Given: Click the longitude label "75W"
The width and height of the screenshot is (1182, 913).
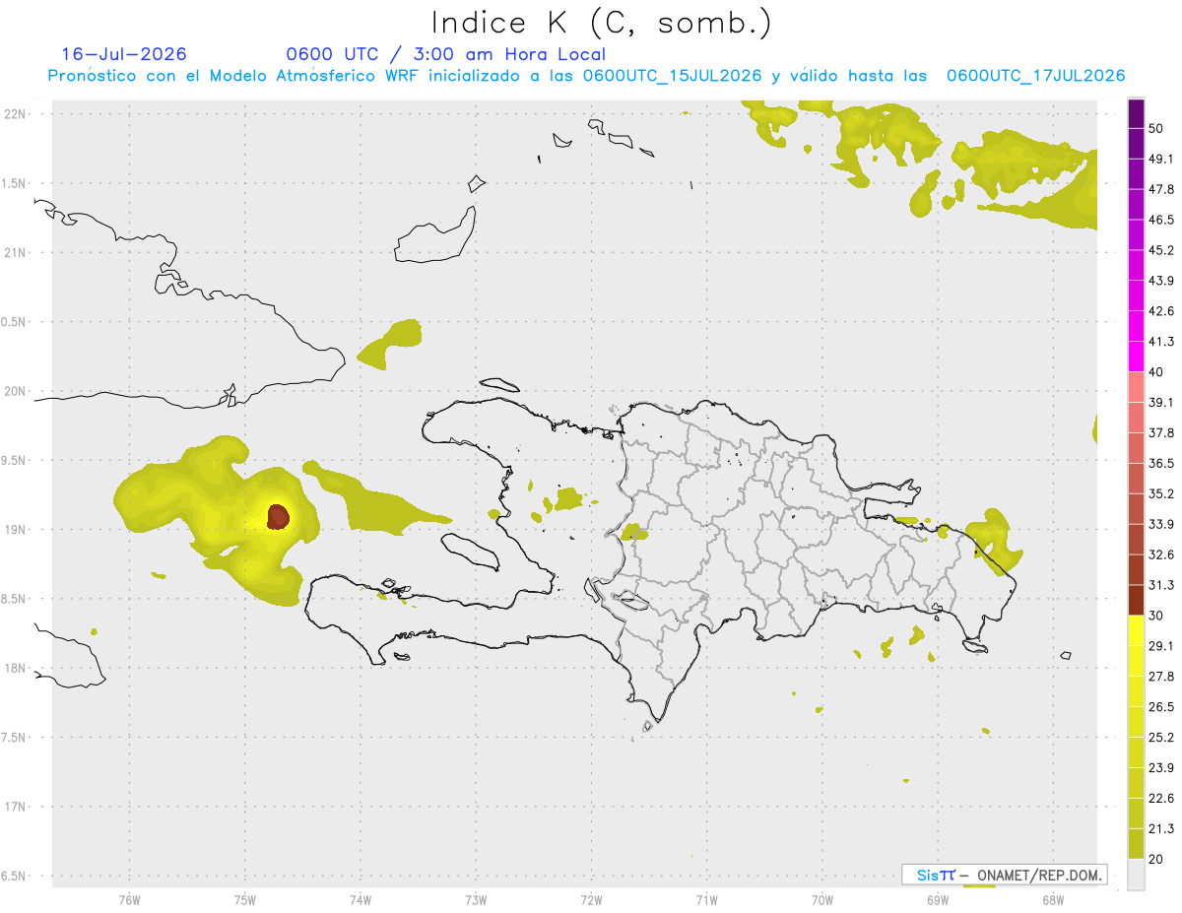Looking at the screenshot, I should click(x=245, y=899).
